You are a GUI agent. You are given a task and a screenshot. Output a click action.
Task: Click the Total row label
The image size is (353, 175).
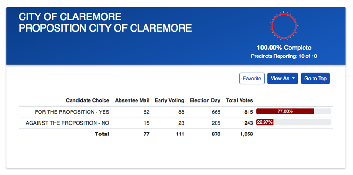tap(102, 134)
